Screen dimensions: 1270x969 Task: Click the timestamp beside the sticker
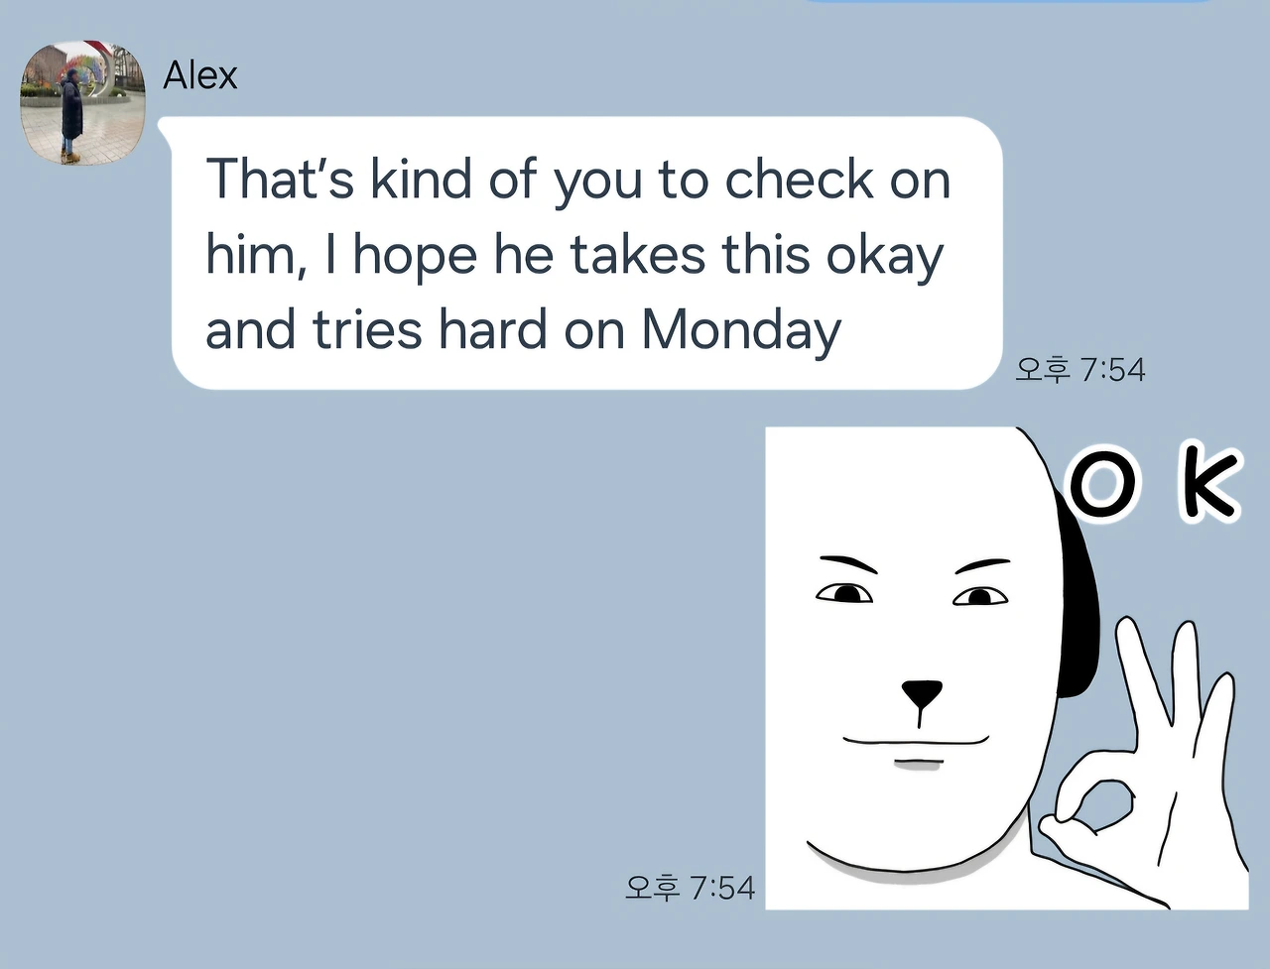690,887
